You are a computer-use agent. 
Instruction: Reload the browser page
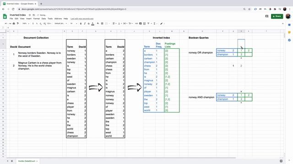coord(13,9)
